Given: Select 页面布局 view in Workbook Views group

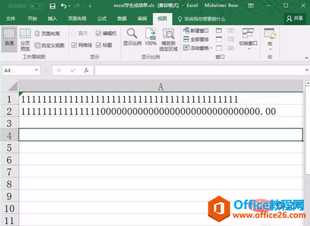Looking at the screenshot, I should [x=47, y=33].
